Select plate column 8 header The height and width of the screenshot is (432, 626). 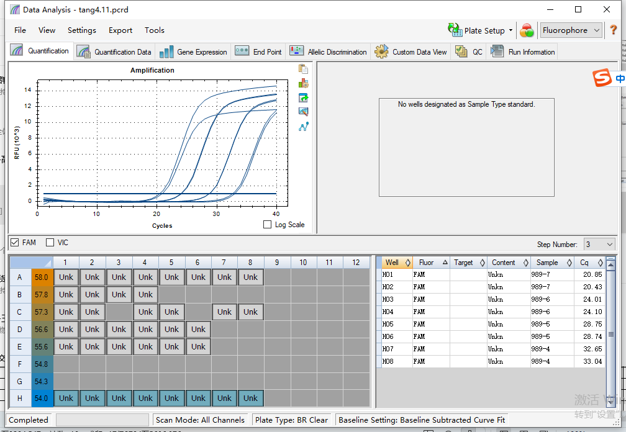[x=250, y=263]
